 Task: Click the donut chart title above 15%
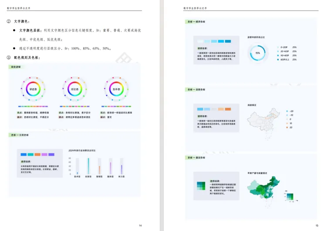tap(256, 37)
